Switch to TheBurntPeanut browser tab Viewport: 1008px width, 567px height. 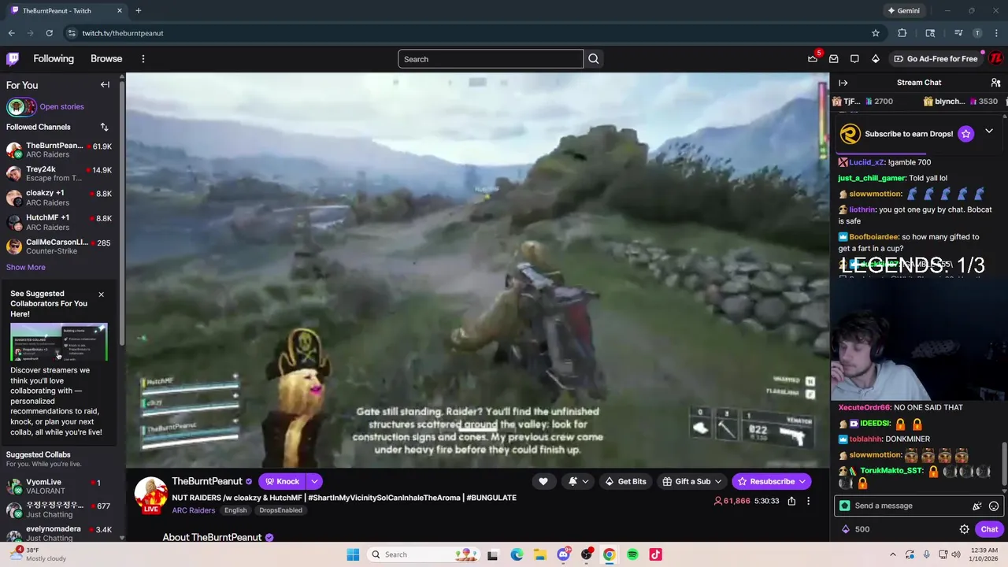(65, 11)
